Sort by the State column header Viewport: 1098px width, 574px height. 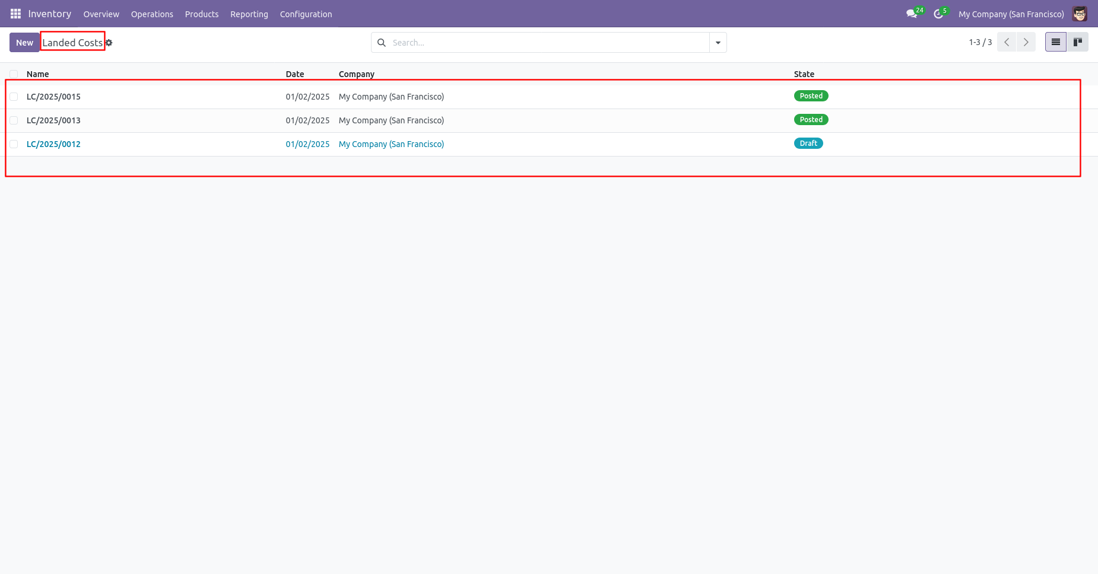tap(804, 74)
